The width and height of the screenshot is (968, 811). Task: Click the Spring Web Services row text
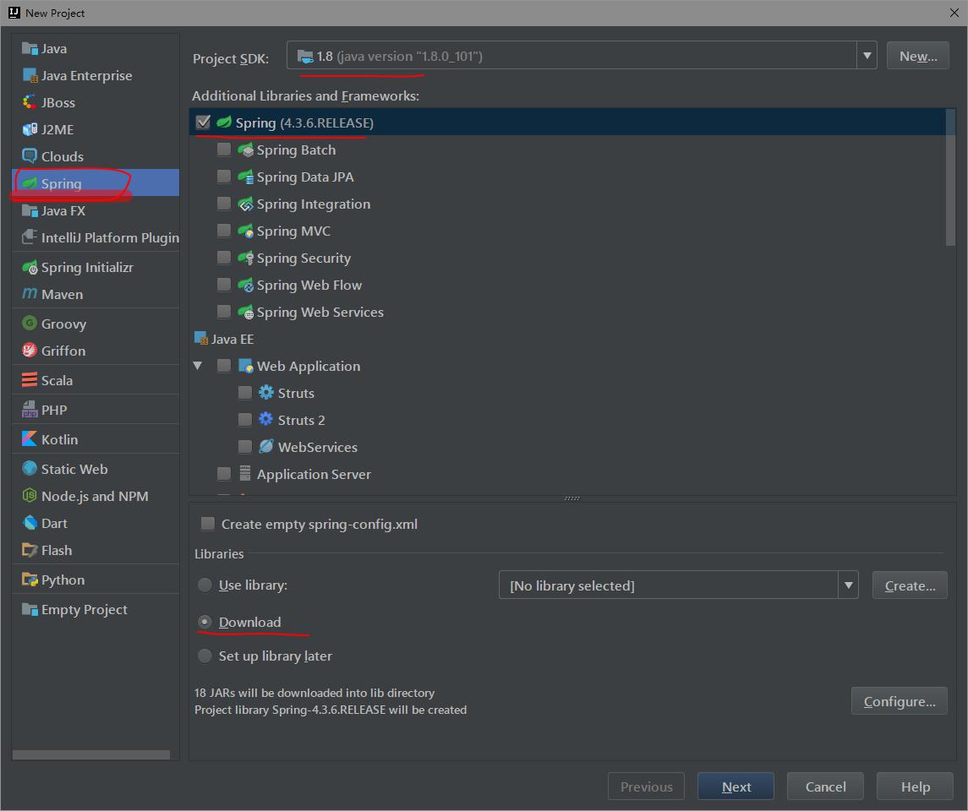[320, 312]
